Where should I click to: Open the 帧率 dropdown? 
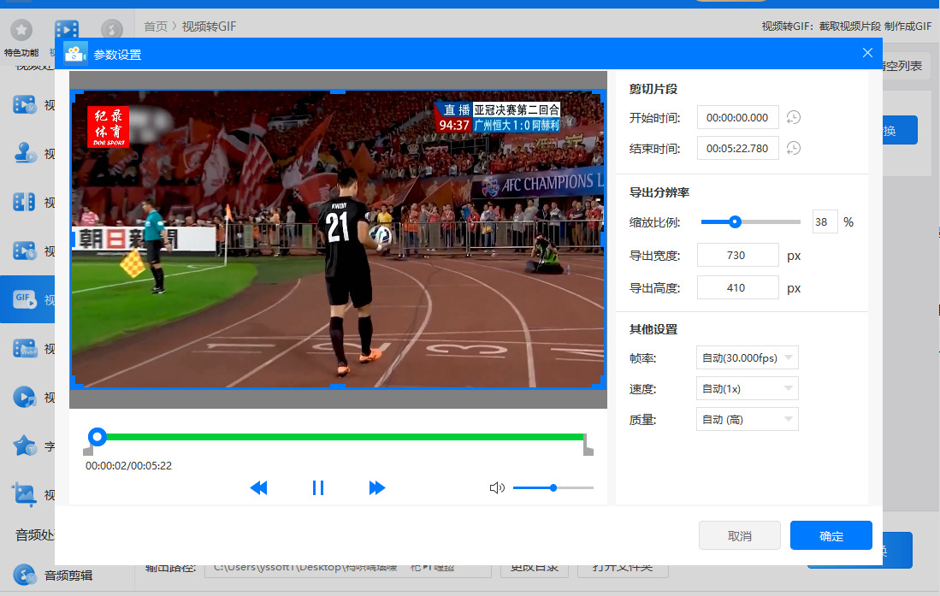point(747,358)
